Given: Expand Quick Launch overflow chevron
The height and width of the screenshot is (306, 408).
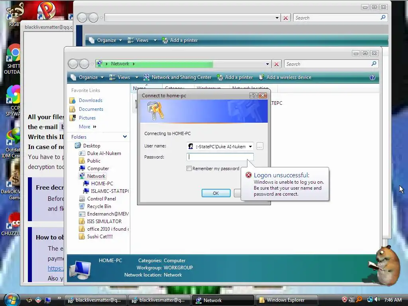Looking at the screenshot, I should click(59, 298).
